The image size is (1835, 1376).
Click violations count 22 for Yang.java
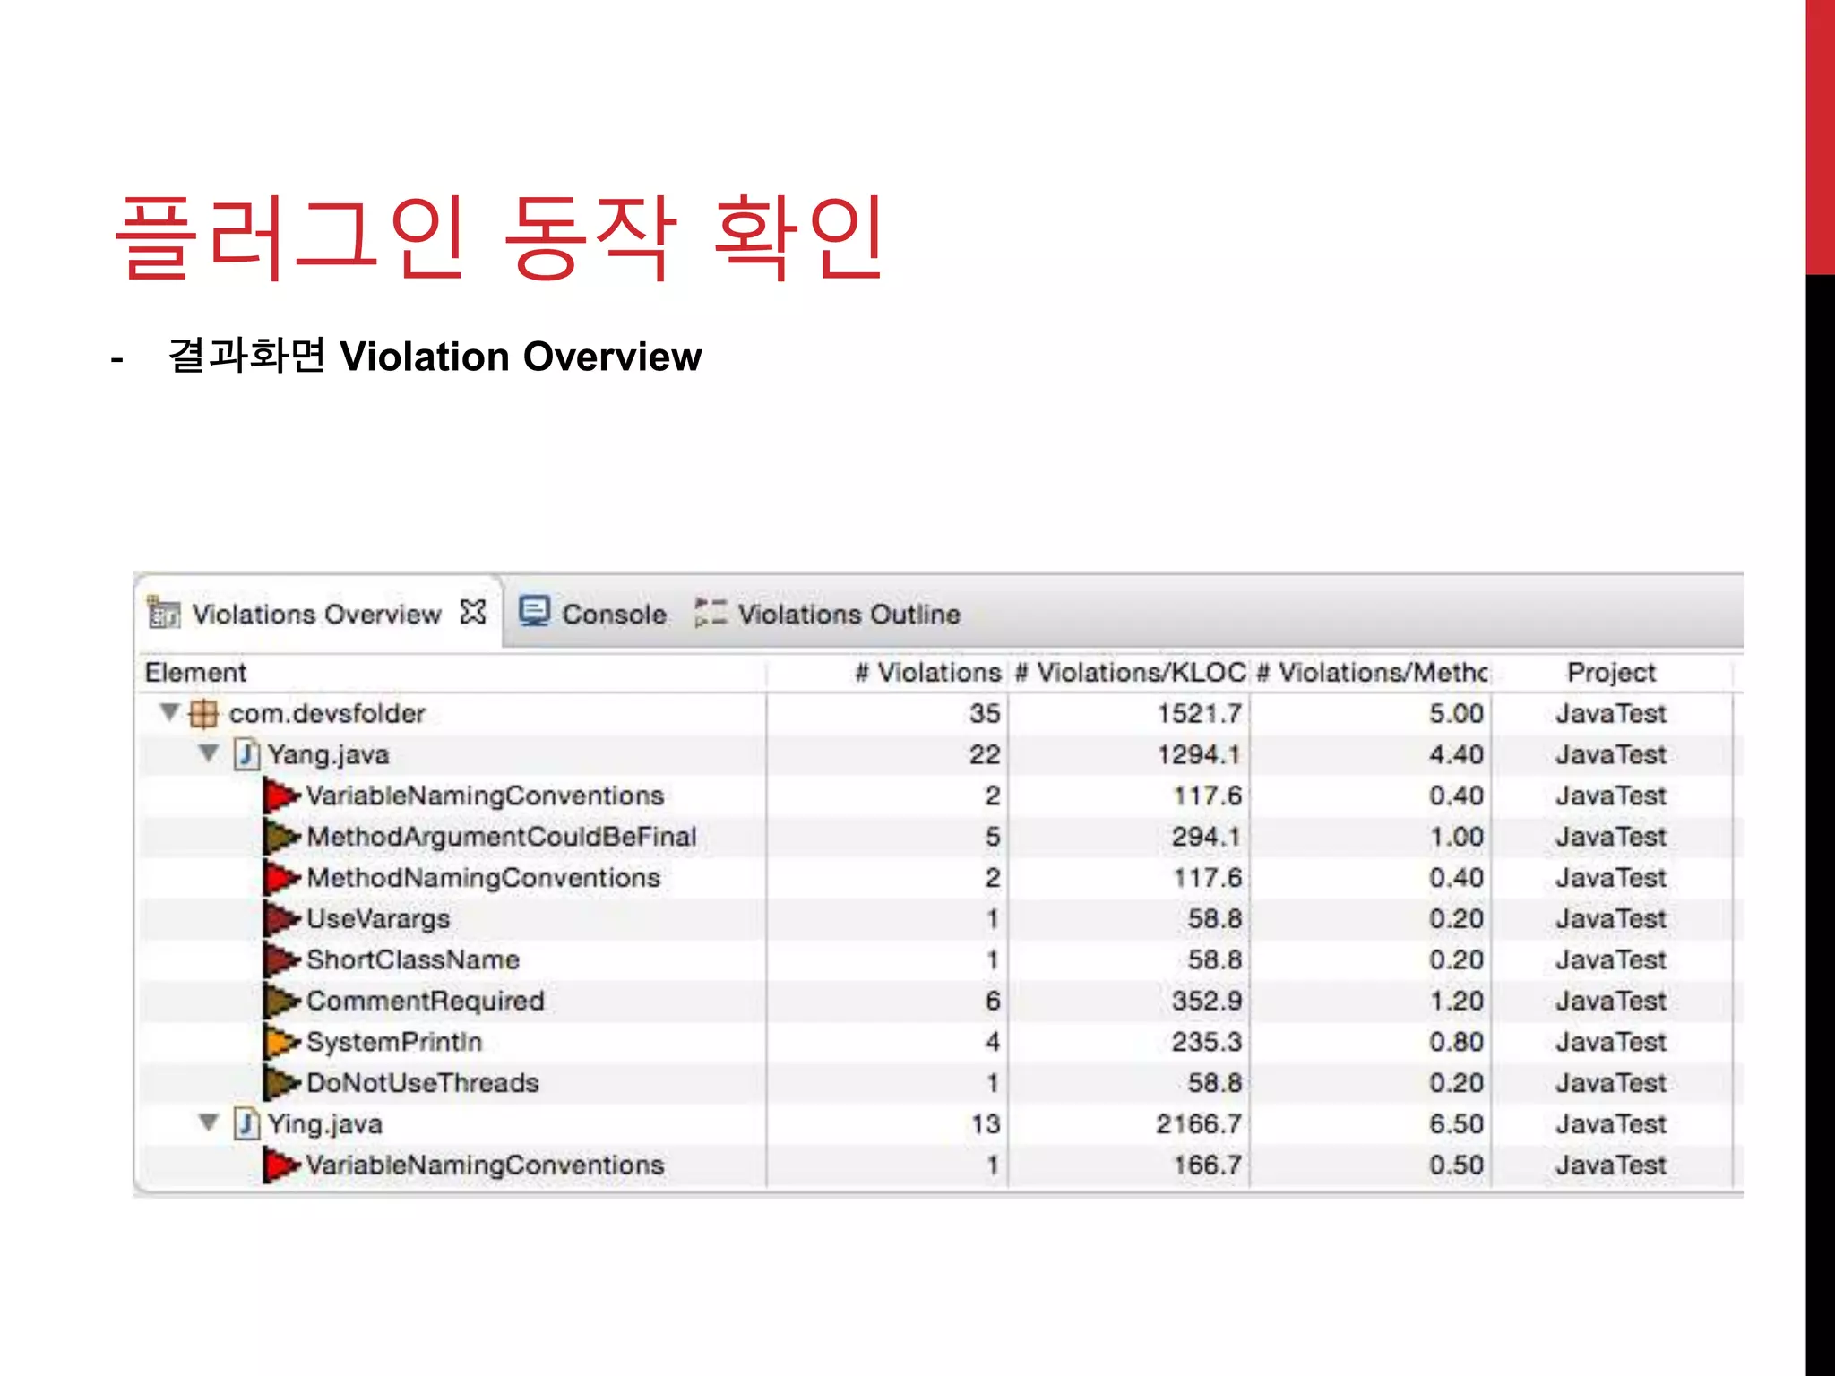[x=985, y=754]
